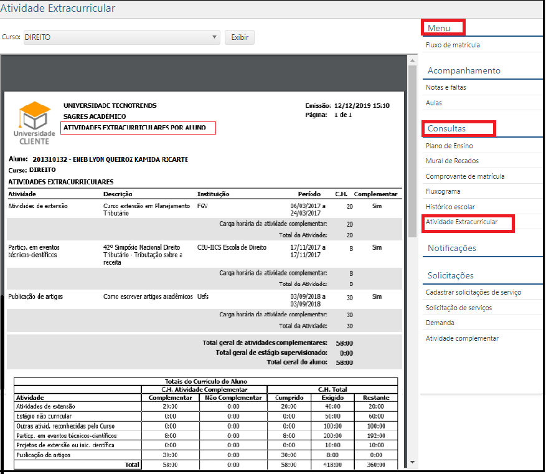The height and width of the screenshot is (474, 546).
Task: Open Mural de Recados
Action: pyautogui.click(x=453, y=161)
